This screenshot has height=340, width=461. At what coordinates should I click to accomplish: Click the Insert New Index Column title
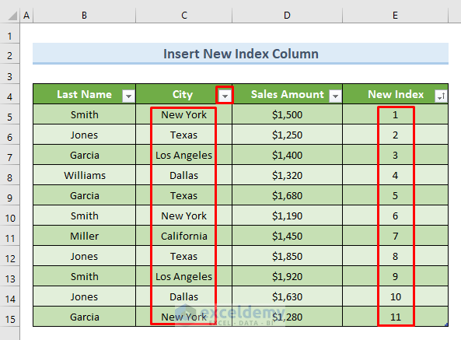241,54
